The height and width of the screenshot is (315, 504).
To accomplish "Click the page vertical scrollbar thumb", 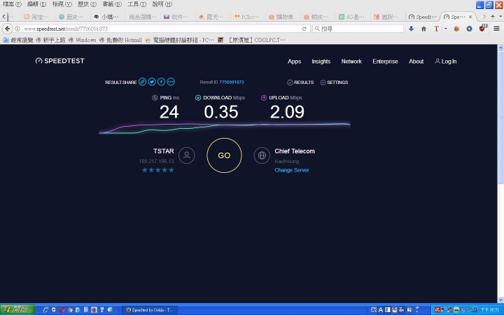I will click(x=500, y=118).
